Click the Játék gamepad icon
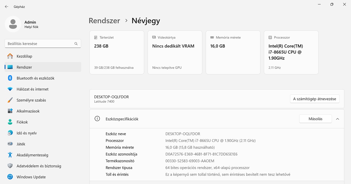This screenshot has width=351, height=184. pyautogui.click(x=10, y=144)
